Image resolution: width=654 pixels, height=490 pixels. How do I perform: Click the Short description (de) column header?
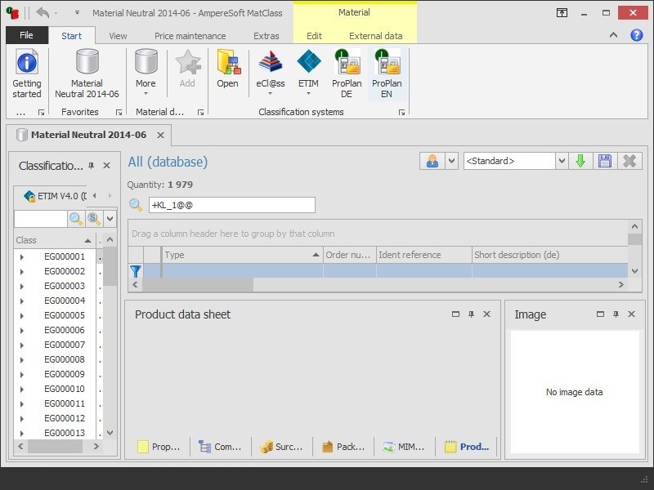[549, 255]
